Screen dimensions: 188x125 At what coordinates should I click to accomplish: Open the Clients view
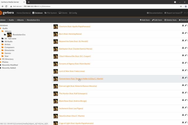[63, 13]
